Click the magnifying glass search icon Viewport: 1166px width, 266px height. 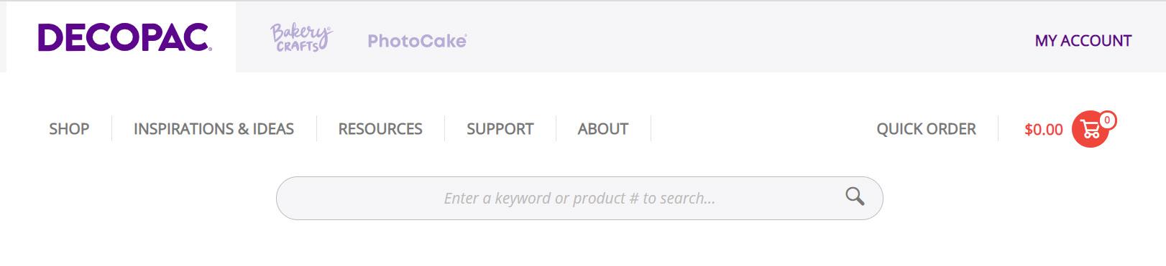click(855, 196)
